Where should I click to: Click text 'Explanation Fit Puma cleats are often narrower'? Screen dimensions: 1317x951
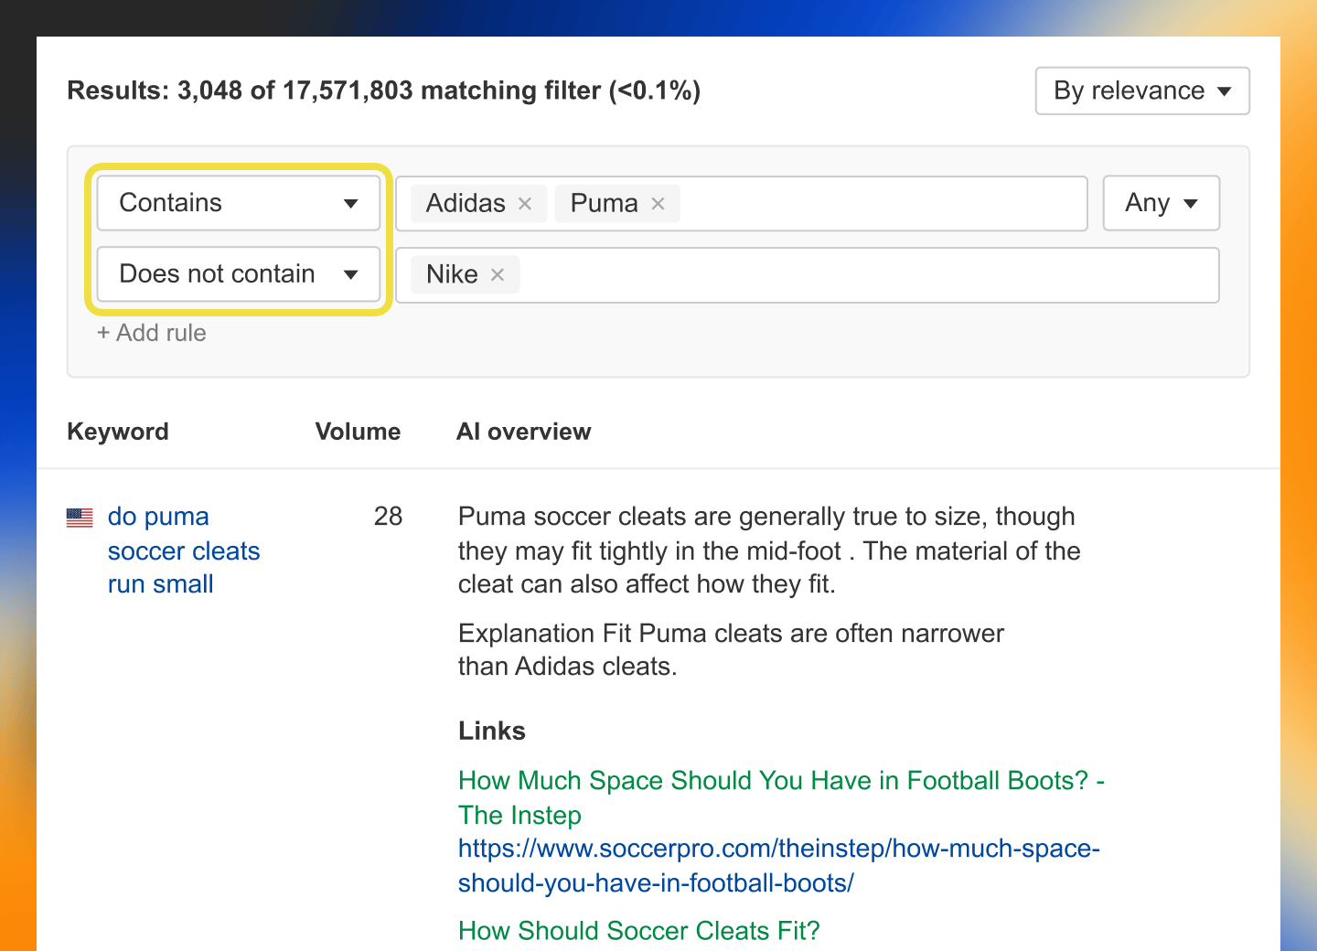coord(731,634)
